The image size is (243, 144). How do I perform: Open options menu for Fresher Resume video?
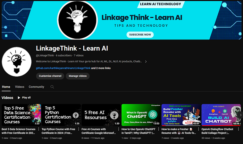pyautogui.click(x=199, y=129)
